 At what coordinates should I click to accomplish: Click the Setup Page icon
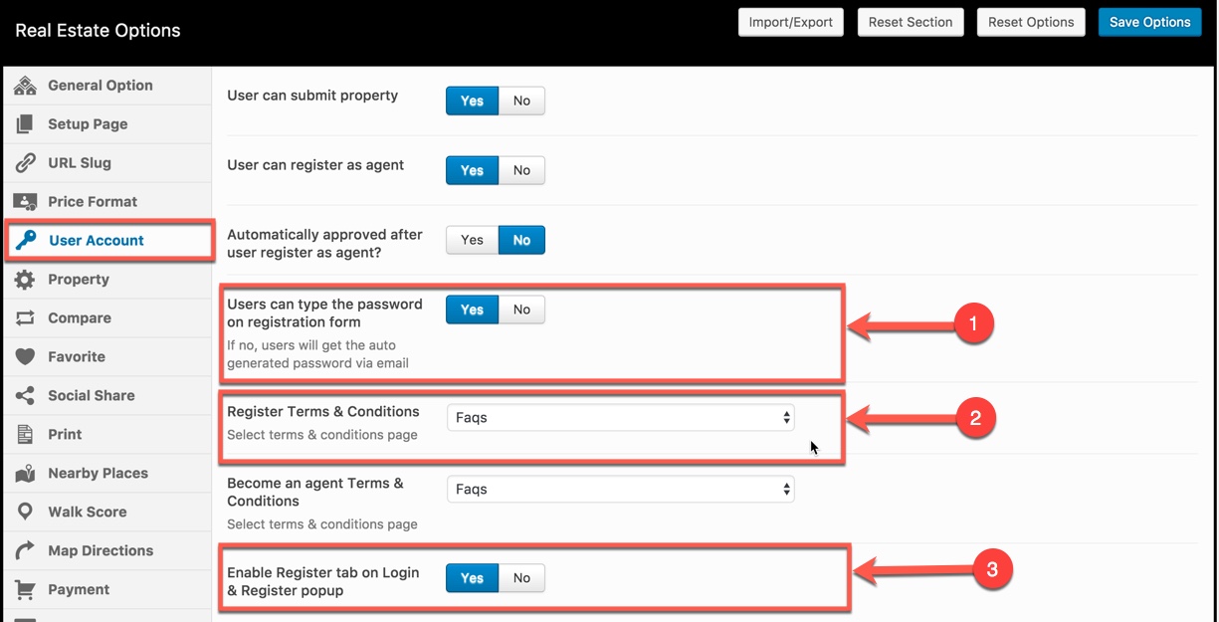coord(25,124)
